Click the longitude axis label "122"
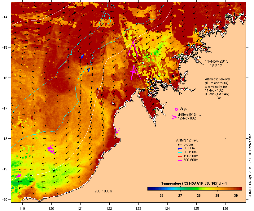 (109, 209)
